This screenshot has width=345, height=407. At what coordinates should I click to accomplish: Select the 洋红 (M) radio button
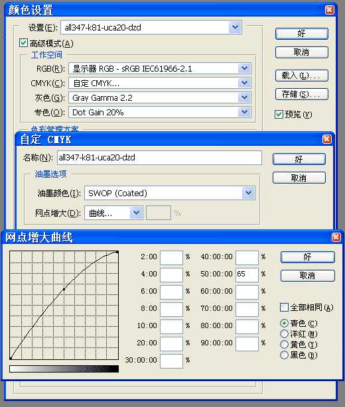[x=284, y=334]
